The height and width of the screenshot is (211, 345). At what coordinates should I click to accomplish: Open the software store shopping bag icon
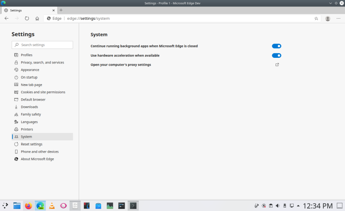pyautogui.click(x=98, y=206)
